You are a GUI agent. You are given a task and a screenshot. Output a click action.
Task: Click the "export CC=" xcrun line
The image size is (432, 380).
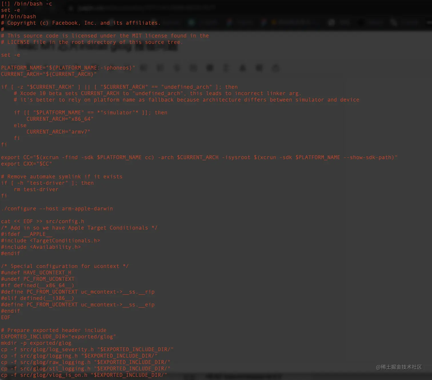tap(199, 157)
